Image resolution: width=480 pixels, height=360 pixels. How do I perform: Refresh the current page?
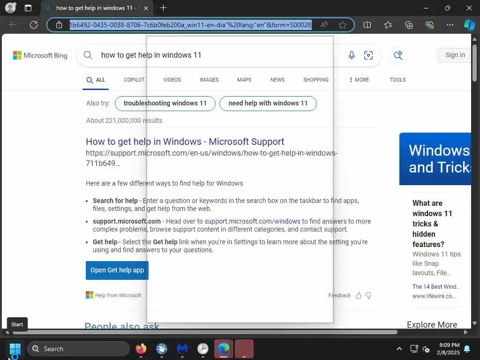click(x=34, y=25)
